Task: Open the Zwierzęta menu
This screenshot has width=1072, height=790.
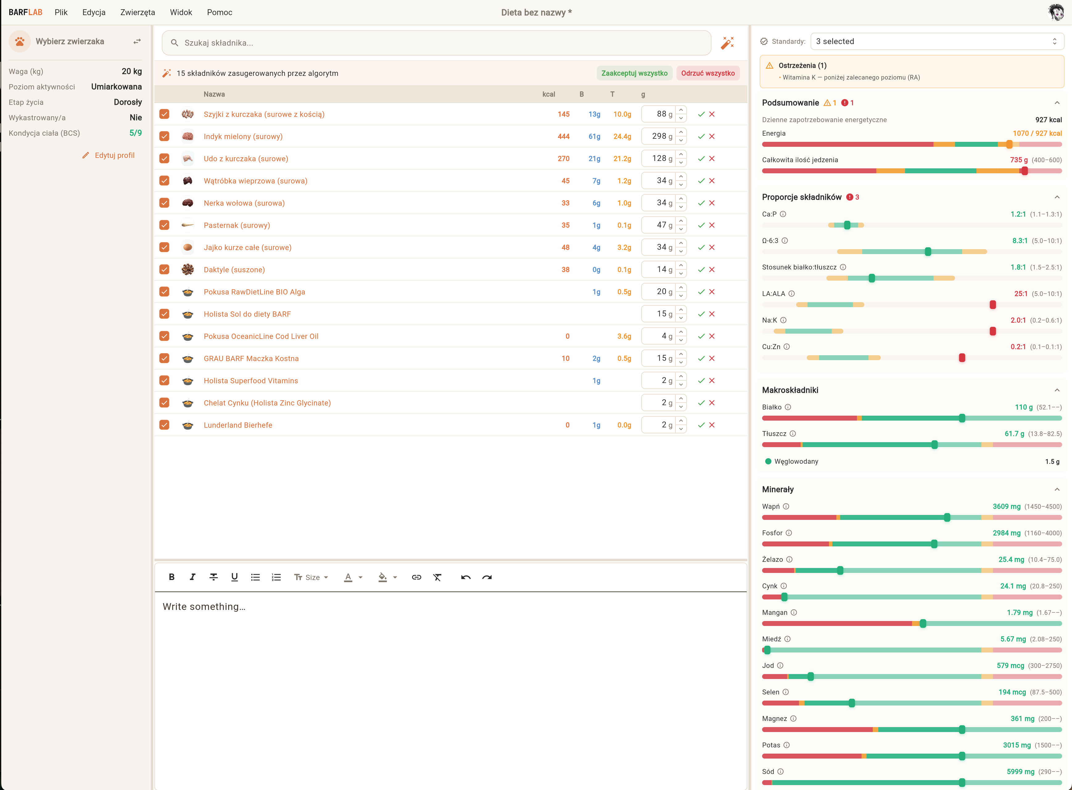Action: (x=137, y=12)
